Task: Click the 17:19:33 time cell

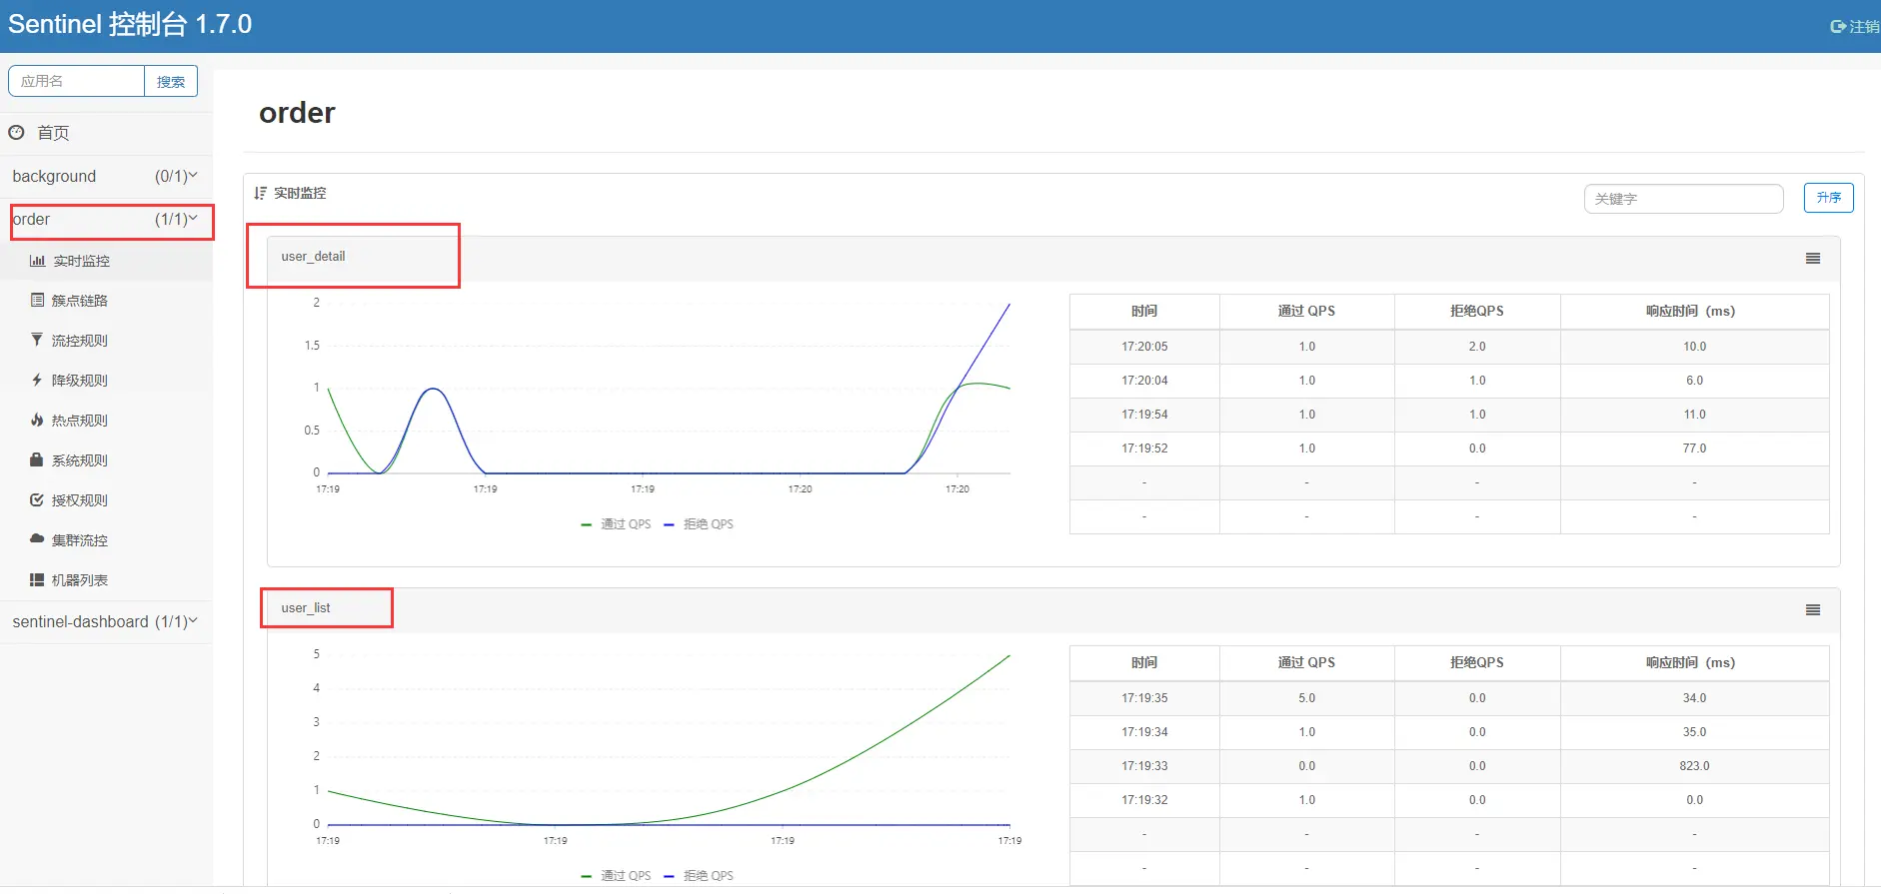Action: point(1144,766)
